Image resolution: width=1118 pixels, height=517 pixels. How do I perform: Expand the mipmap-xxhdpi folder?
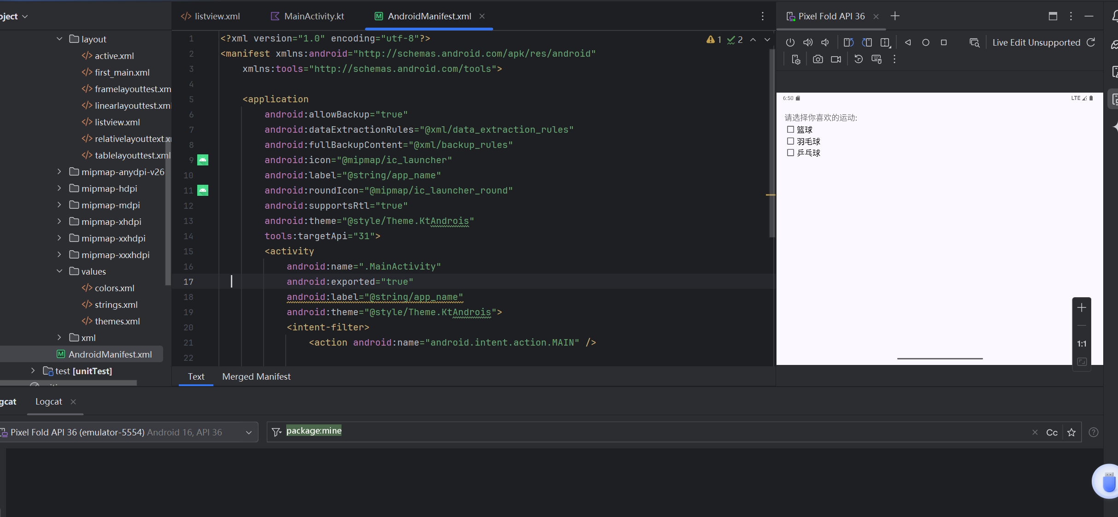coord(59,238)
